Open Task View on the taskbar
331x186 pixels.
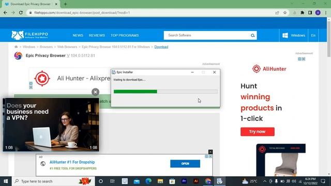(113, 181)
